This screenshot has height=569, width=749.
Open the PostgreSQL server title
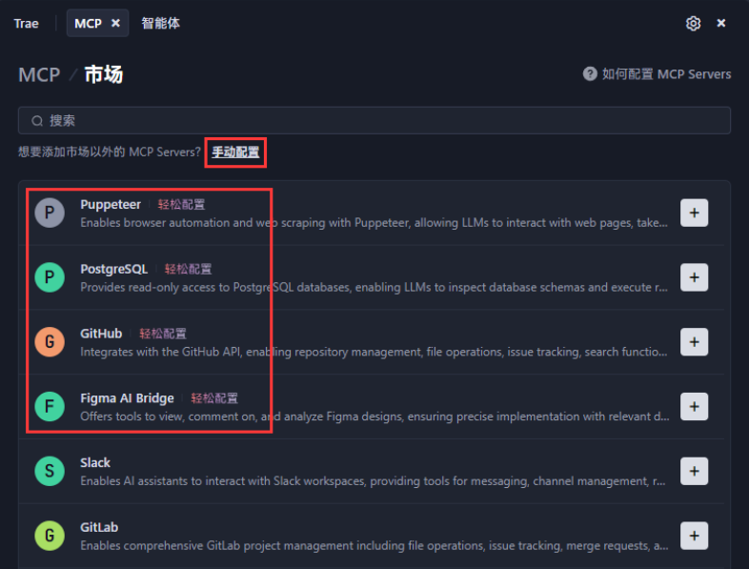coord(113,269)
